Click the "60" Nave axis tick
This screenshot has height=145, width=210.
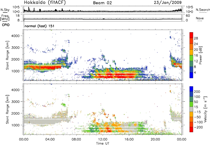[x=188, y=16]
